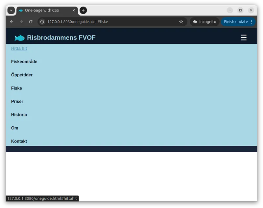Screen dimensions: 263x208
Task: Expand the tab search dropdown arrow
Action: (11, 11)
